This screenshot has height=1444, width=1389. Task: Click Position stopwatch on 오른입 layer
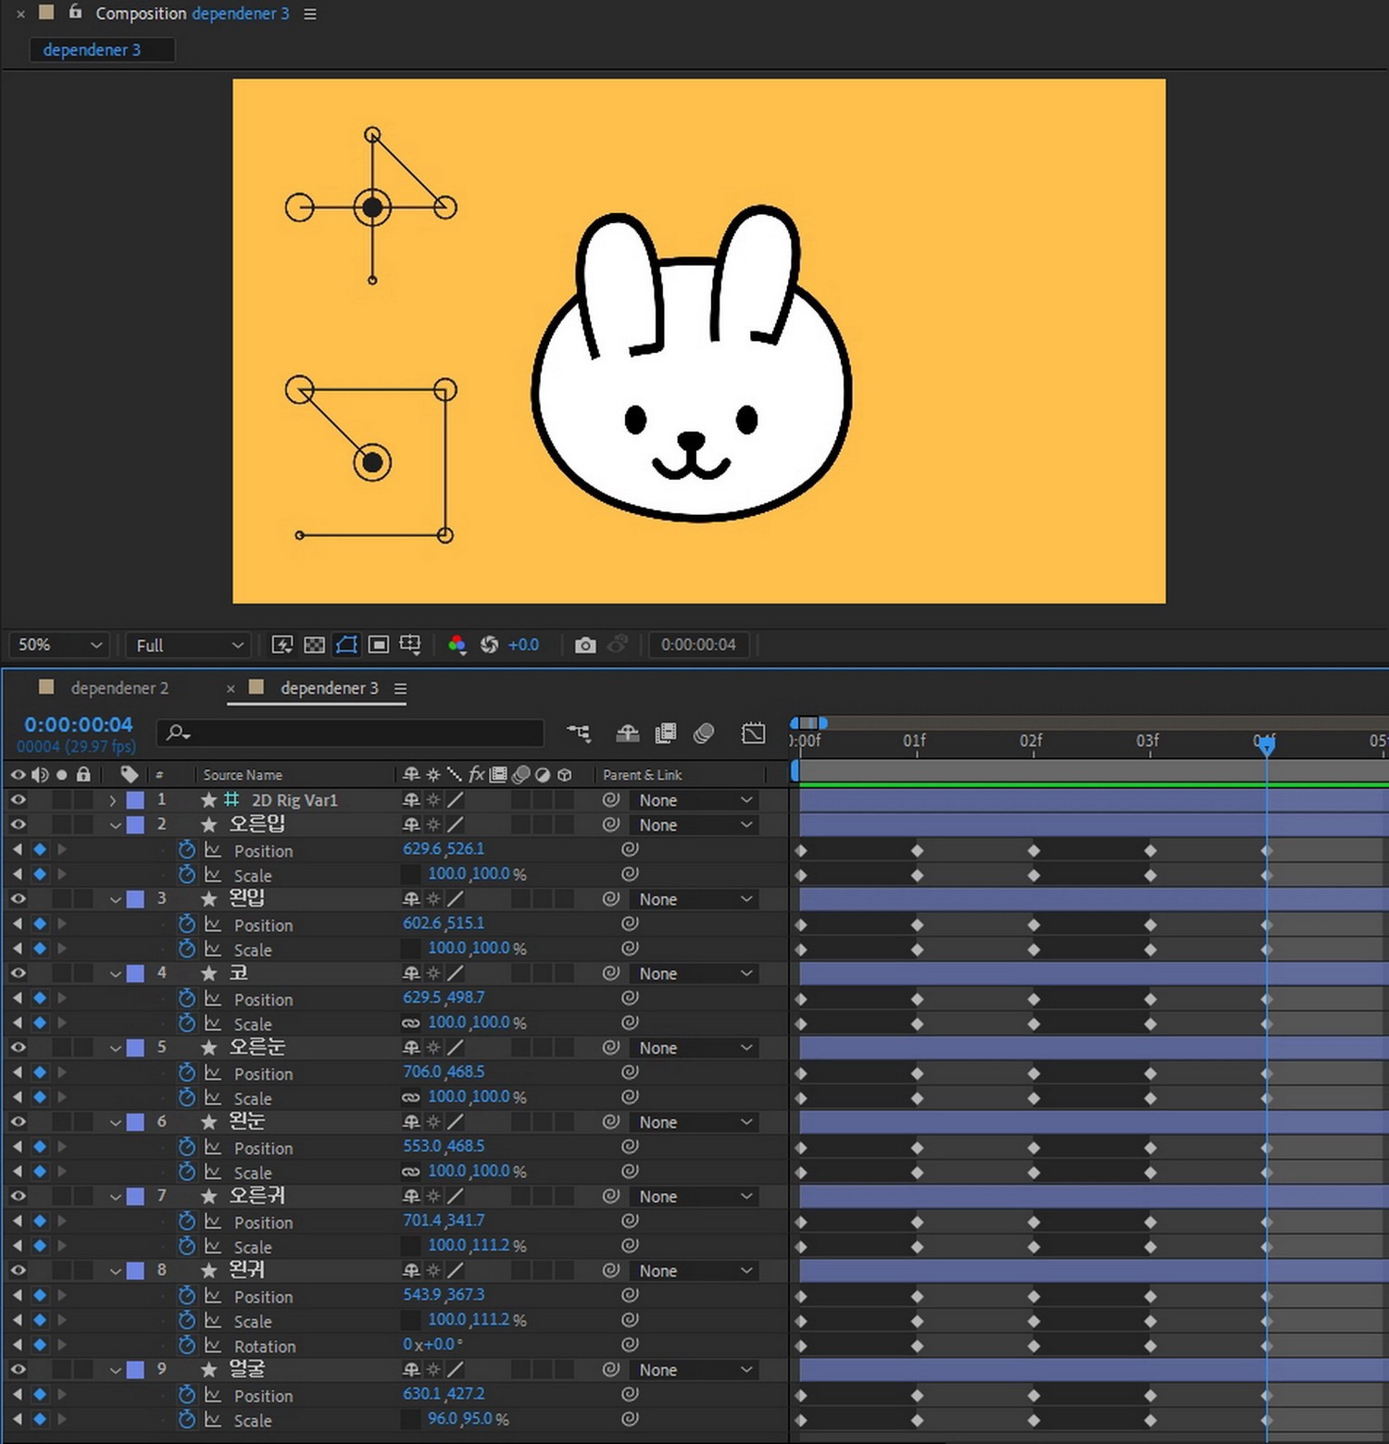pos(187,849)
